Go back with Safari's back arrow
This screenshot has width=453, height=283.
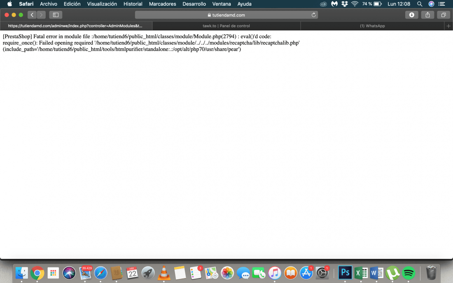click(x=32, y=15)
